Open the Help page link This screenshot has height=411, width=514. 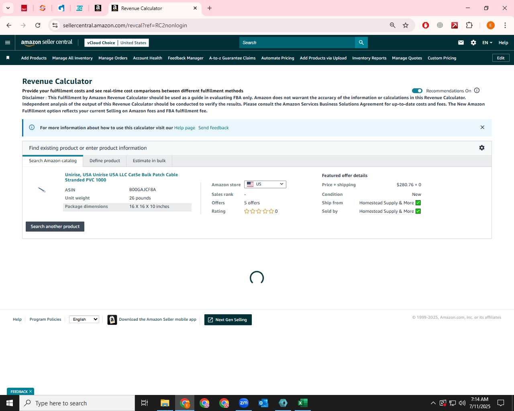click(185, 128)
